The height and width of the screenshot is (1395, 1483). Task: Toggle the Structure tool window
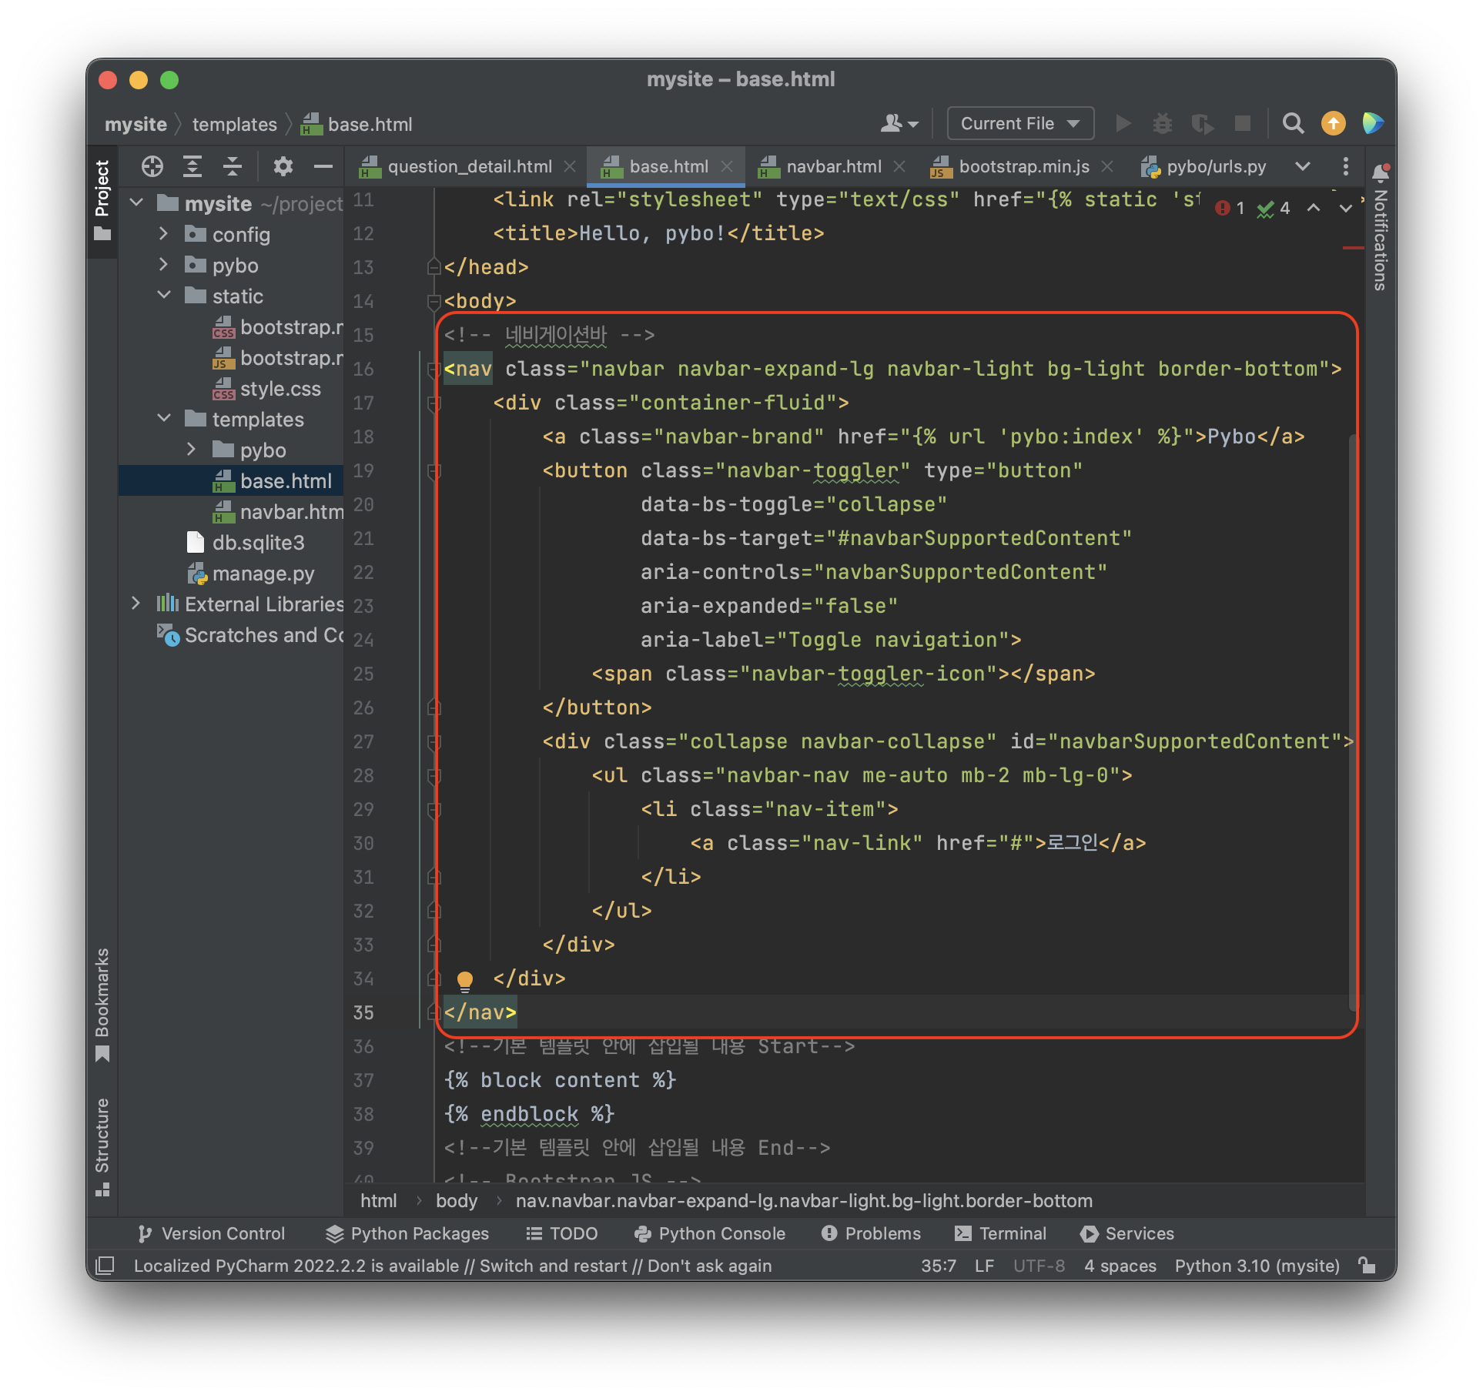coord(102,1145)
